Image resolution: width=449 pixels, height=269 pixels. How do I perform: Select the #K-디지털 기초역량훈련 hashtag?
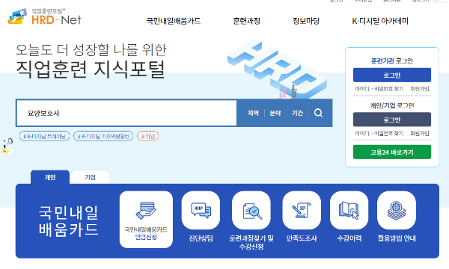click(x=103, y=136)
